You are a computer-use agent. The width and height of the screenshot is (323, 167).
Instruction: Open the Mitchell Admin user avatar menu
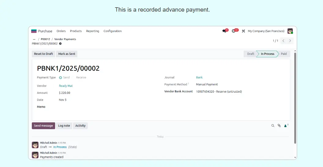(290, 31)
